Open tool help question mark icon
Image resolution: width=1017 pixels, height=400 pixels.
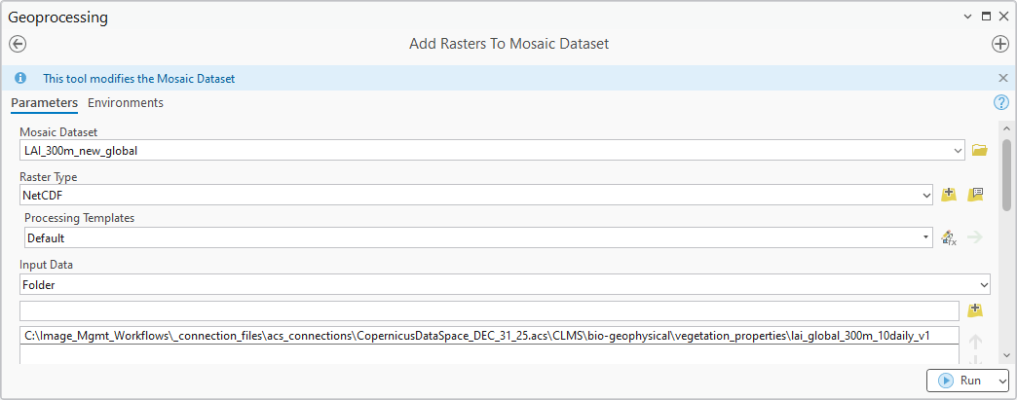tap(1000, 103)
